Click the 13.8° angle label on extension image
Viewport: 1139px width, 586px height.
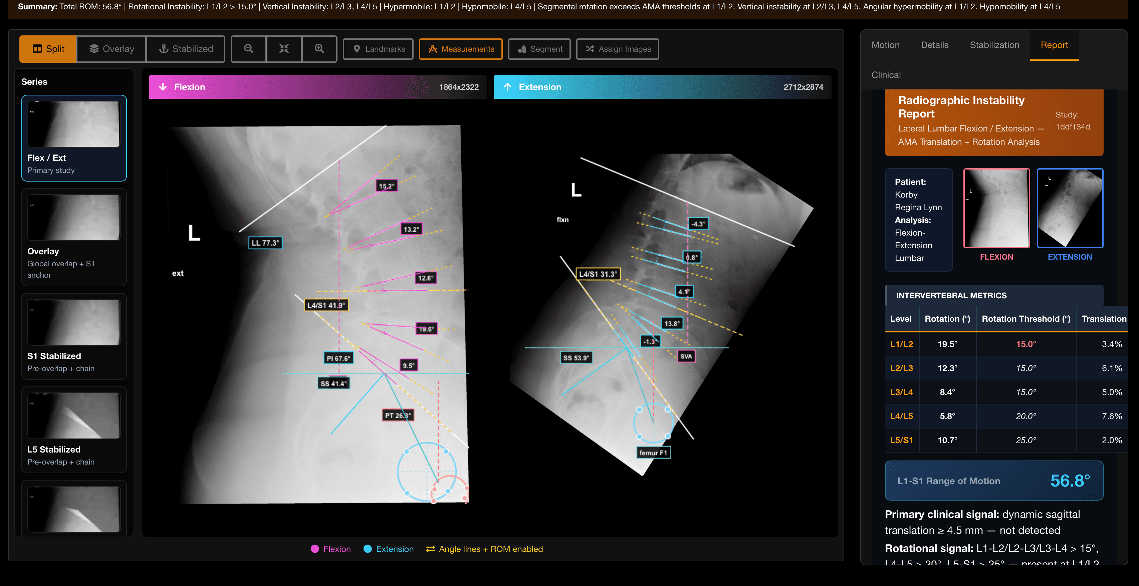(x=672, y=323)
